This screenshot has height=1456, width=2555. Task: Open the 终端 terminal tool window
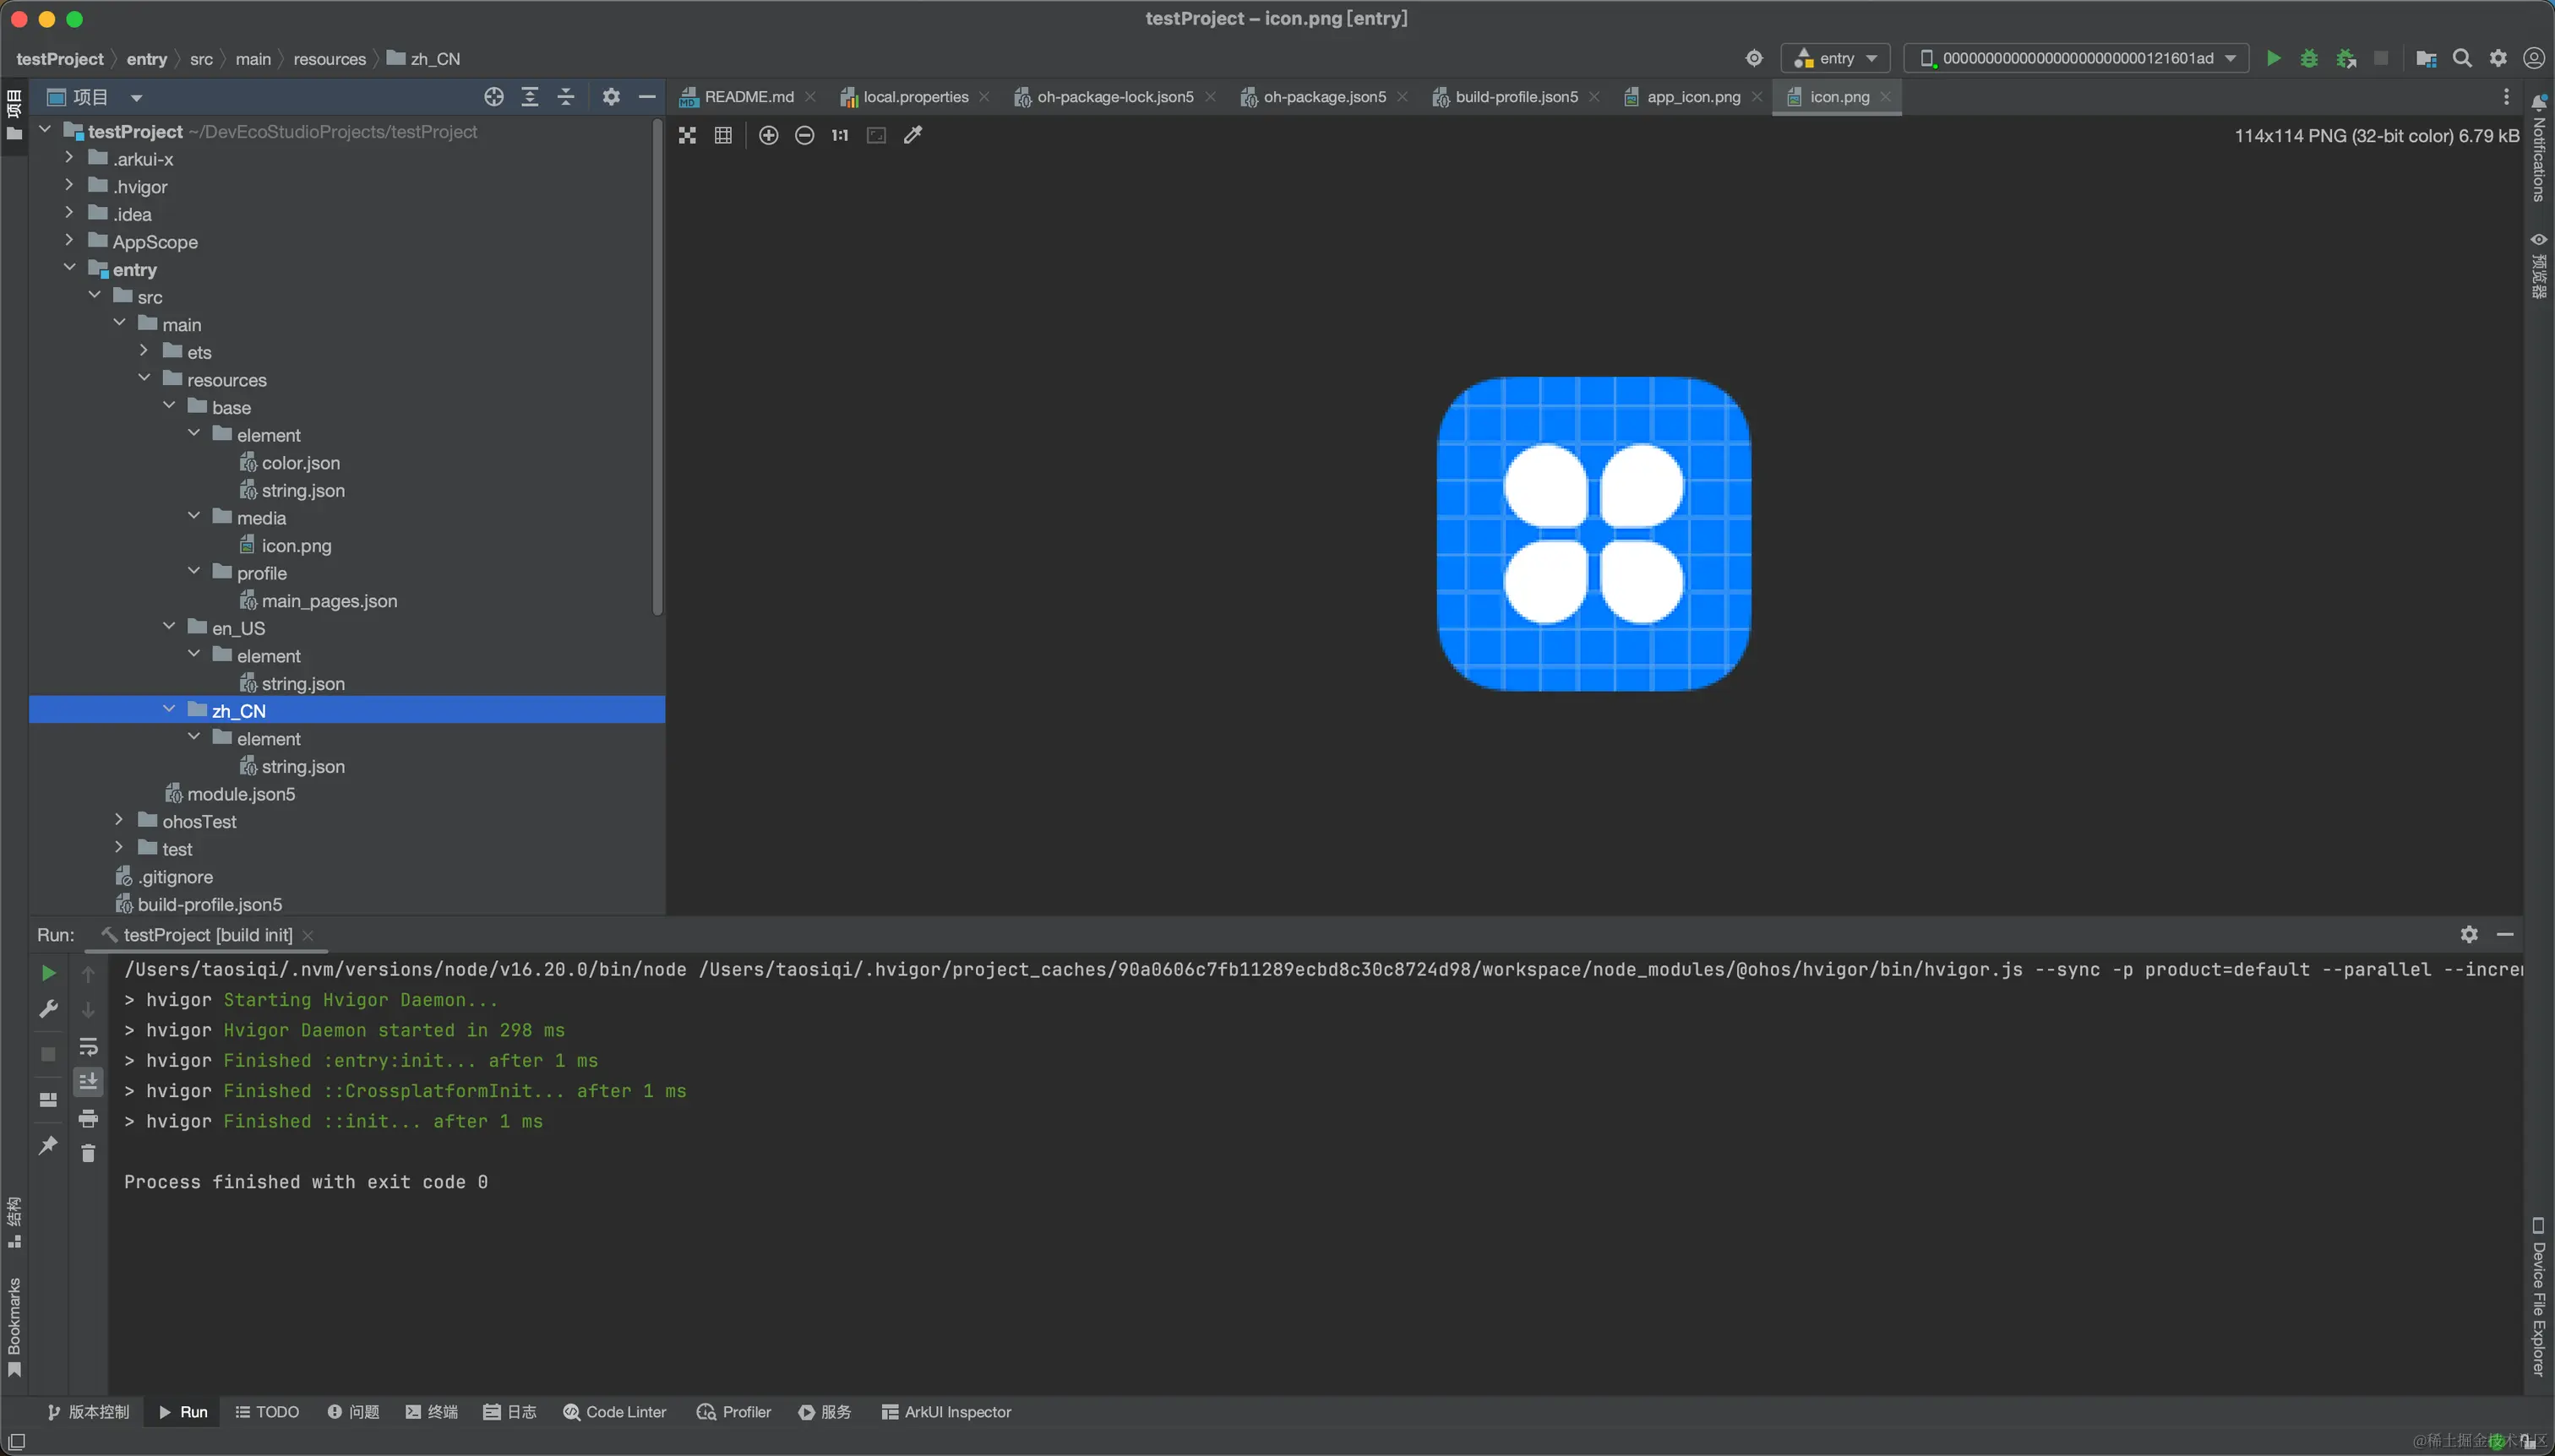point(431,1412)
